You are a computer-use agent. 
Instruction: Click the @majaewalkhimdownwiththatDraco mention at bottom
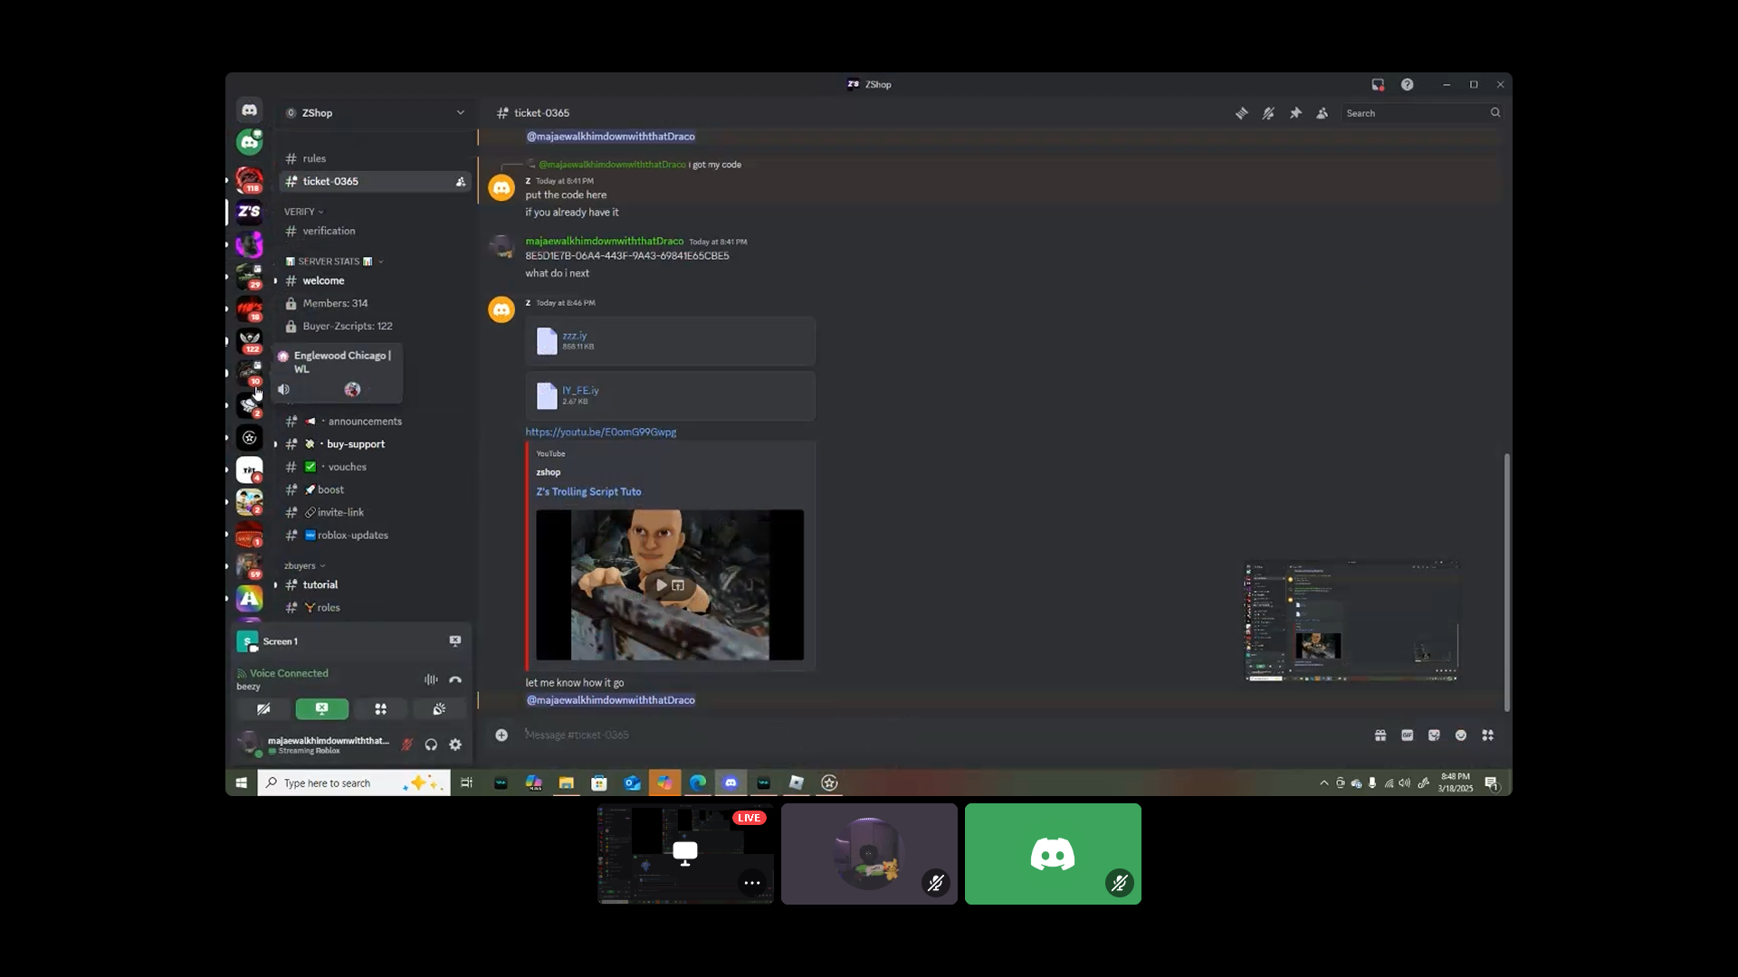click(x=611, y=700)
